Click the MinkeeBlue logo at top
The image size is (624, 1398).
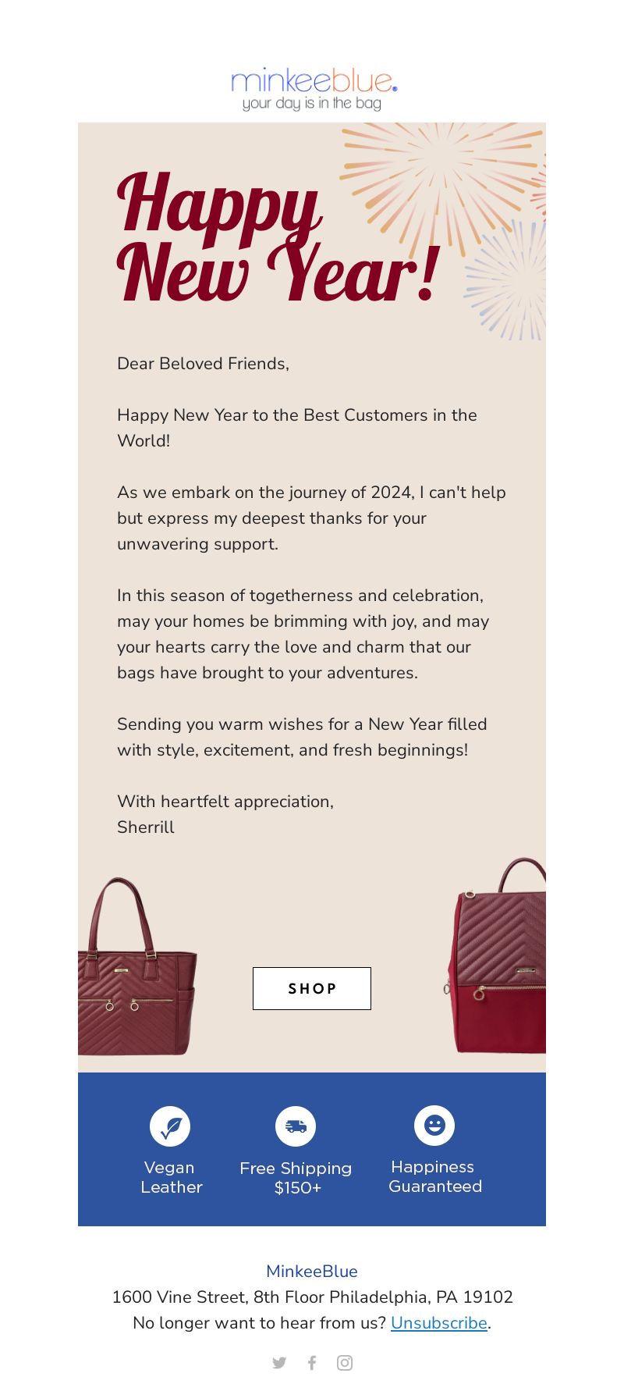click(x=313, y=89)
